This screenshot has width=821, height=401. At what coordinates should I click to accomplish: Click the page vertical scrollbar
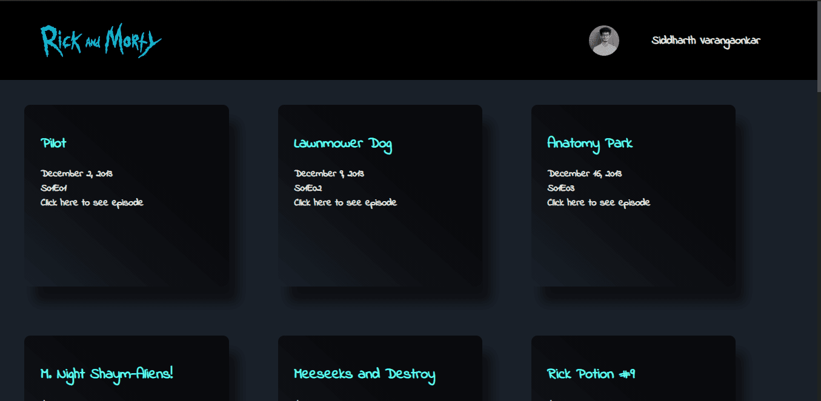coord(819,46)
